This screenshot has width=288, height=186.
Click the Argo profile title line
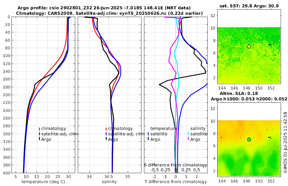coord(104,8)
